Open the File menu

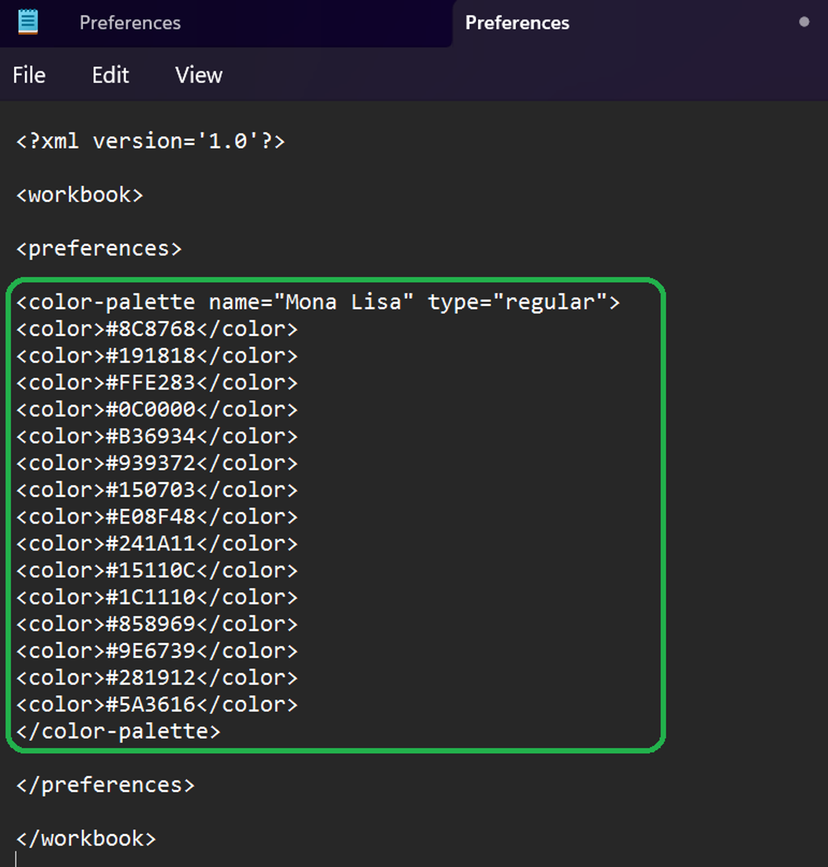29,75
